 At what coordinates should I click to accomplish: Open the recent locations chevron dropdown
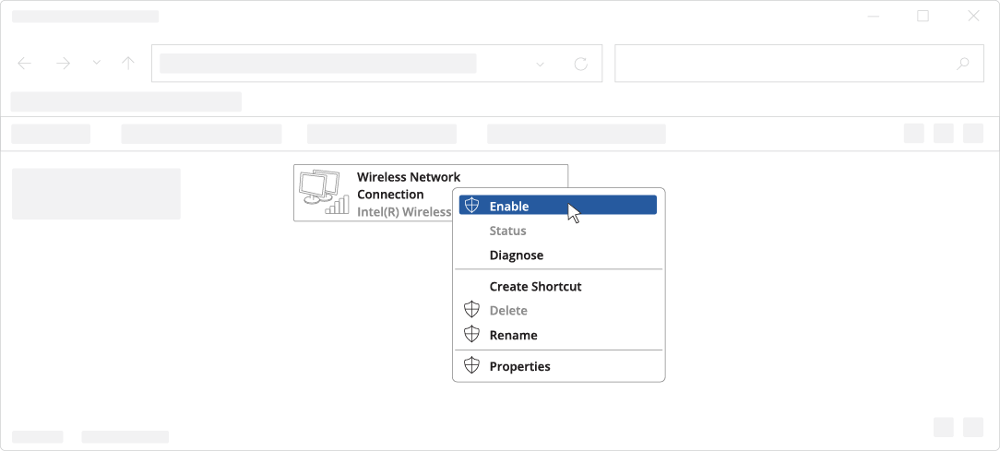click(x=96, y=64)
